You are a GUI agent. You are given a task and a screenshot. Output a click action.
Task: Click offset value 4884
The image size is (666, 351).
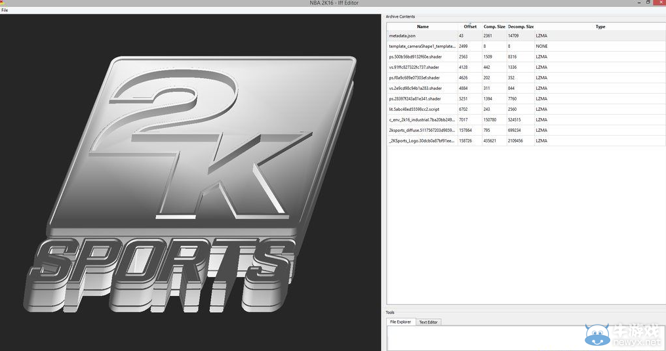pyautogui.click(x=463, y=89)
